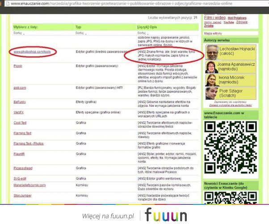Click the Hot Potatoes sidebar link
The image size is (269, 224).
pyautogui.click(x=237, y=18)
